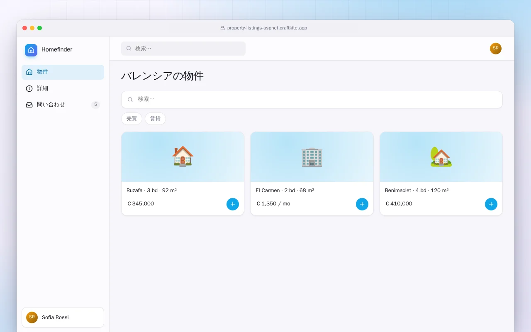Add the Benimaclet listing with plus button
Screen dimensions: 531x332
(491, 204)
